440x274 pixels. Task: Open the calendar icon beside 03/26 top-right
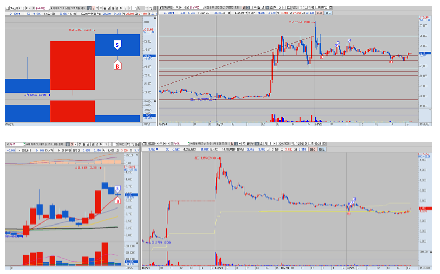[x=330, y=7]
